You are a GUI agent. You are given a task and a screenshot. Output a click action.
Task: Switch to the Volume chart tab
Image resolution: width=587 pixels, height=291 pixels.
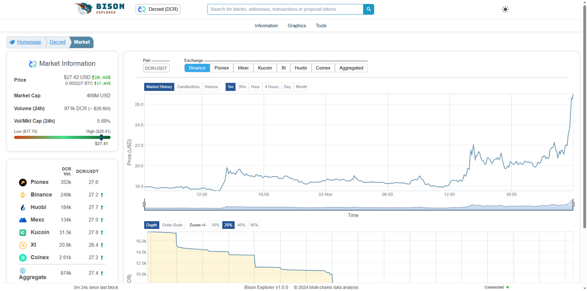click(211, 87)
